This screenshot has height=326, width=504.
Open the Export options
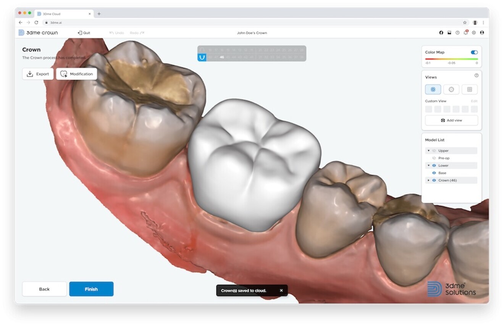(38, 74)
